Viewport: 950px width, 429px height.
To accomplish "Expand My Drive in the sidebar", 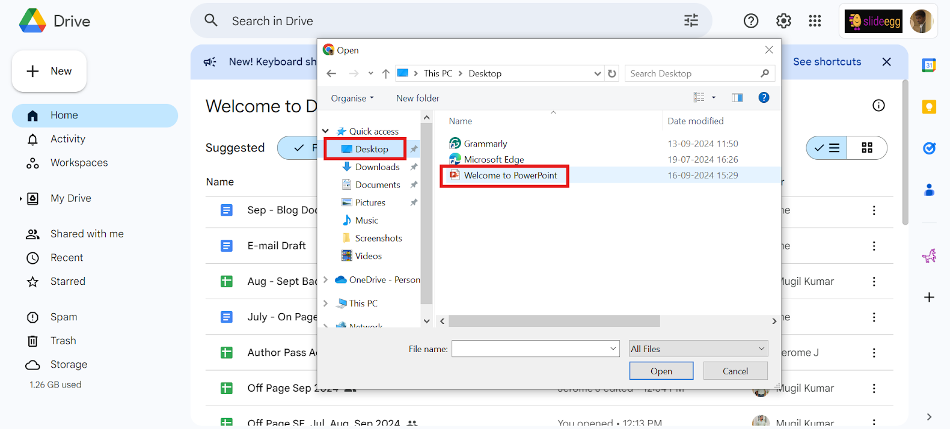I will click(20, 198).
